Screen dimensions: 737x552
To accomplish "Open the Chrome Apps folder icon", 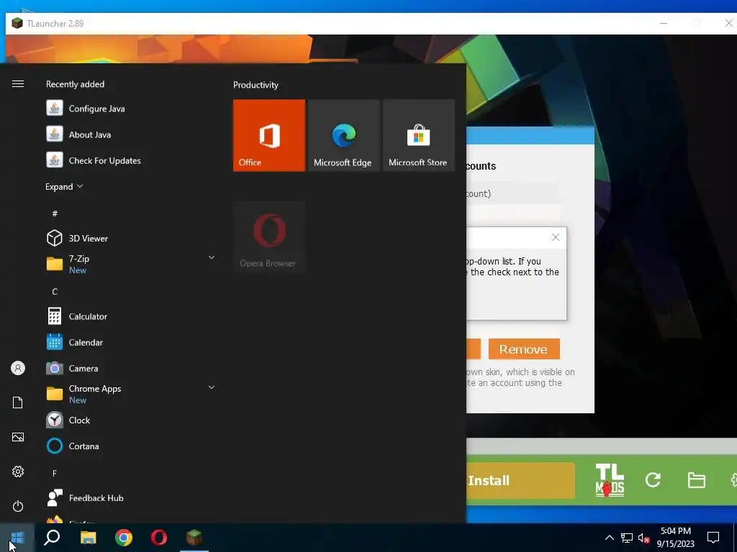I will (x=55, y=394).
